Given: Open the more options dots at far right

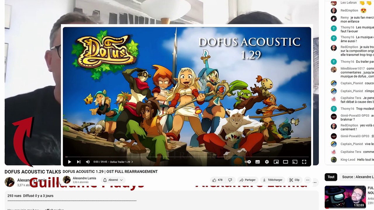Looking at the screenshot, I should click(x=315, y=183).
